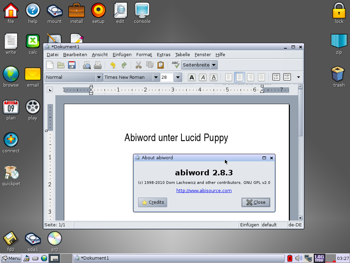Open the quickpet package desktop icon
350x263 pixels.
click(11, 176)
